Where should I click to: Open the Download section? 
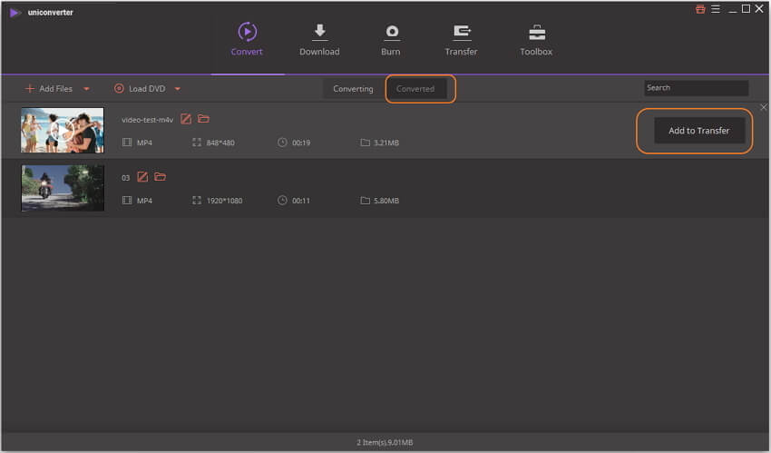(319, 39)
